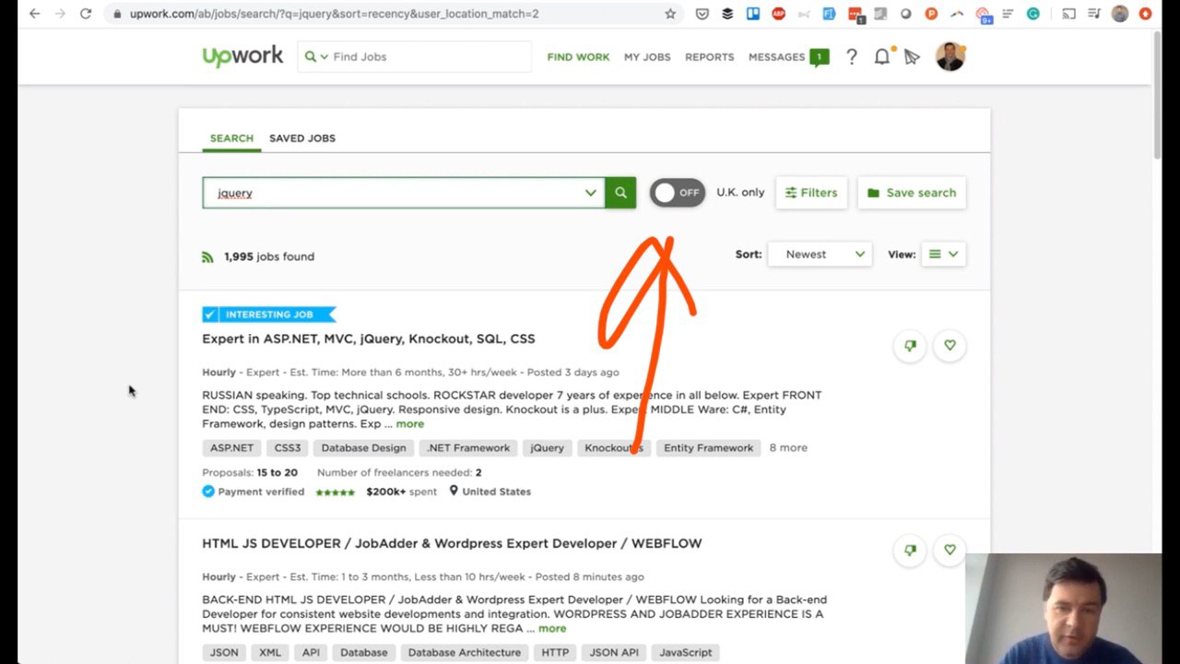
Task: Click the Database Architecture skill tag
Action: click(x=465, y=653)
